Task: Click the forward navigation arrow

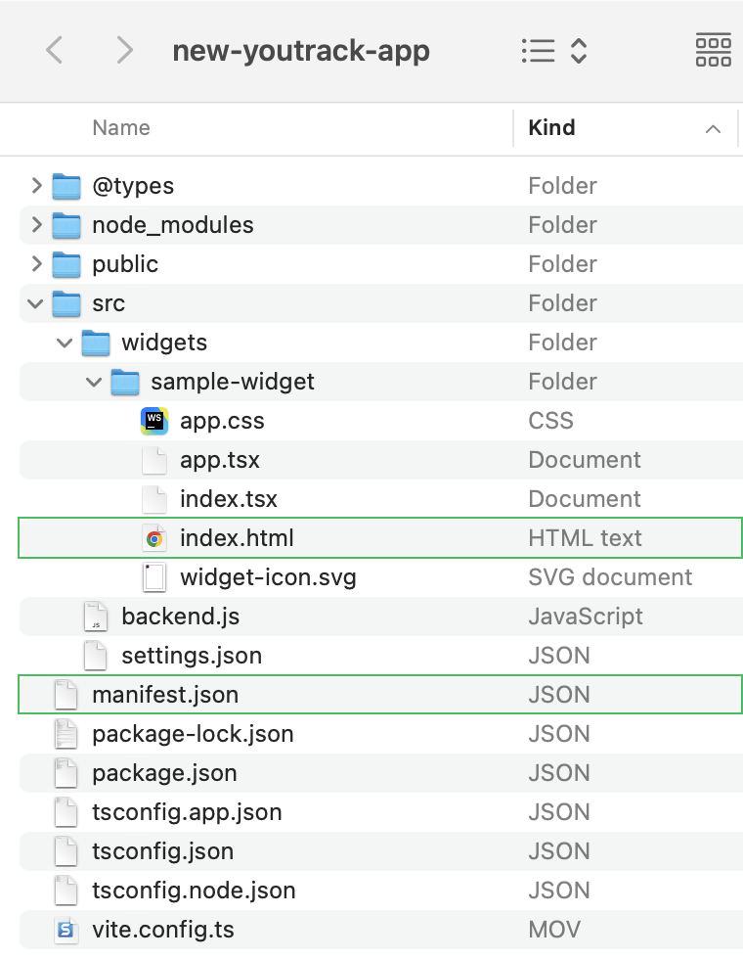Action: tap(124, 50)
